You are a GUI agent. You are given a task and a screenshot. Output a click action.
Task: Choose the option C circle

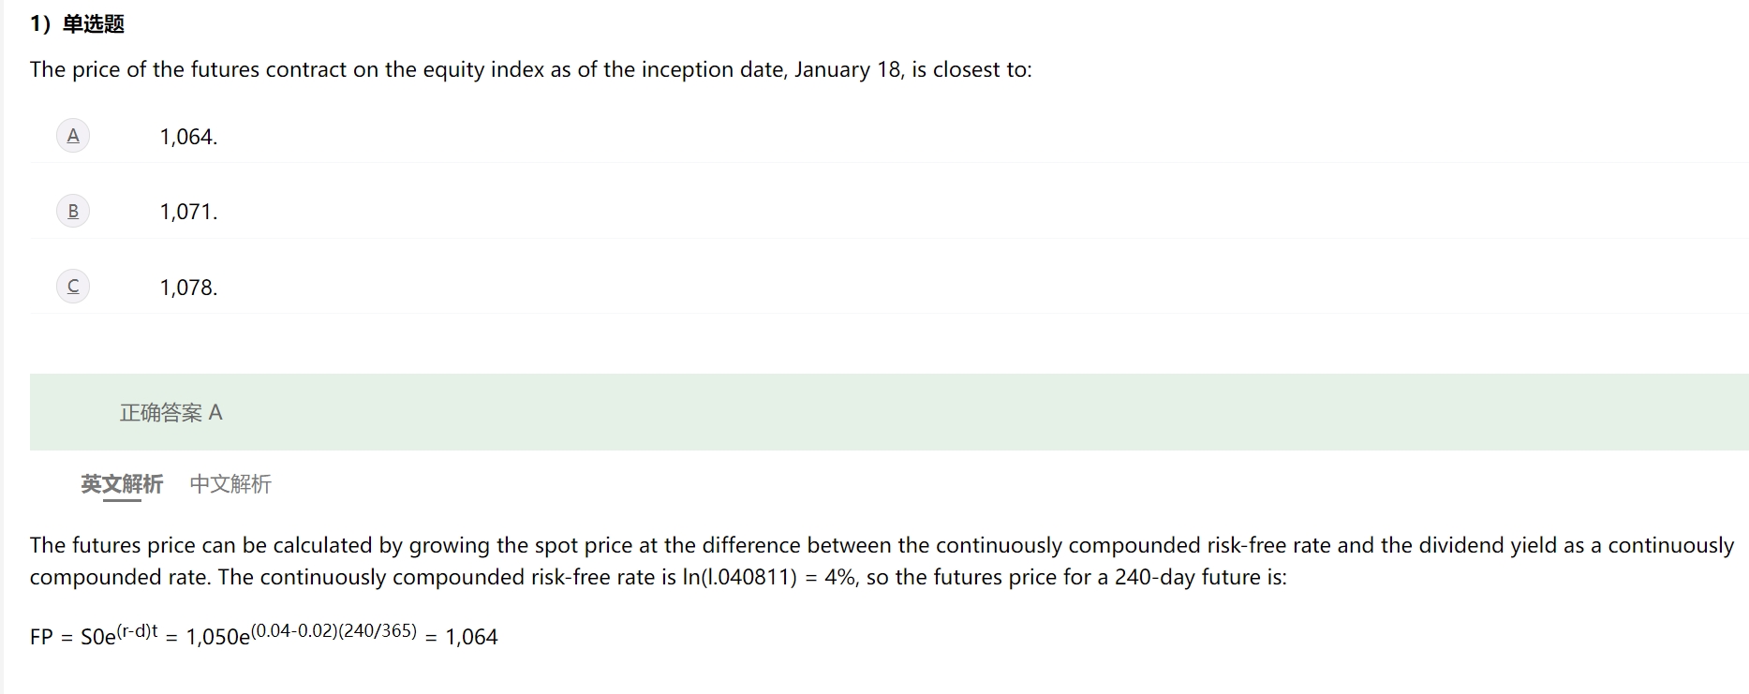point(73,286)
